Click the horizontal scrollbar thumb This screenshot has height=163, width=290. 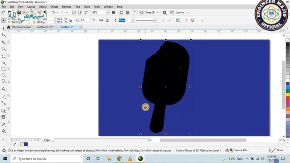click(203, 140)
